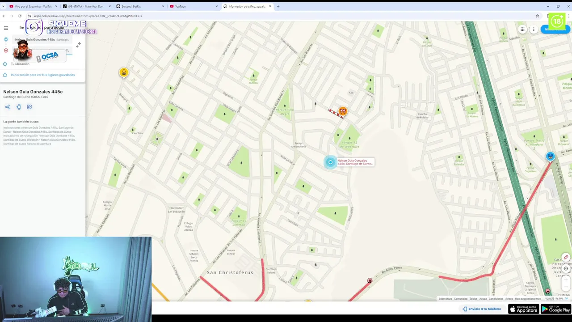Open Avisos footer link
The image size is (572, 322).
(509, 299)
